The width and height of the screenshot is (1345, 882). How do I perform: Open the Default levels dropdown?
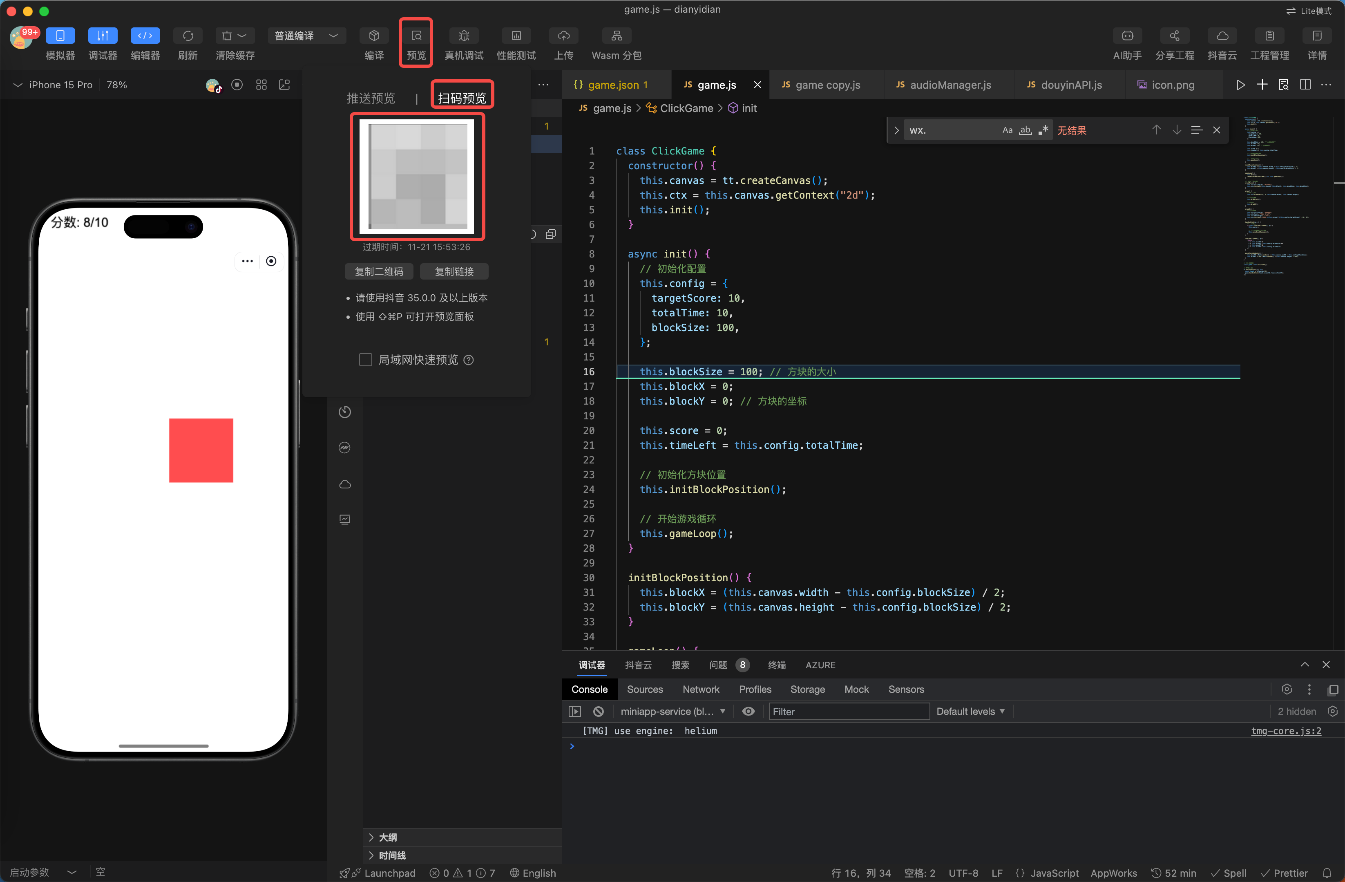click(970, 711)
